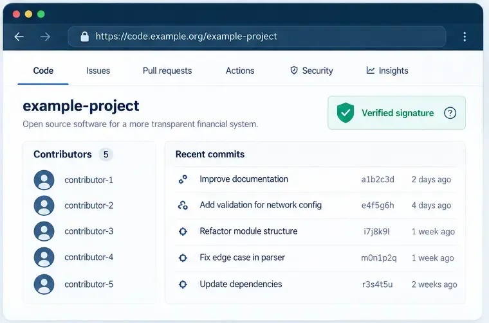This screenshot has width=489, height=323.
Task: Click contributor-5 avatar
Action: [44, 284]
